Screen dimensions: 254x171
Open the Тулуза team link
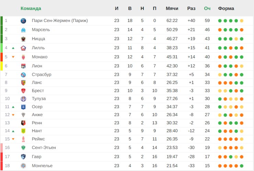[38, 99]
